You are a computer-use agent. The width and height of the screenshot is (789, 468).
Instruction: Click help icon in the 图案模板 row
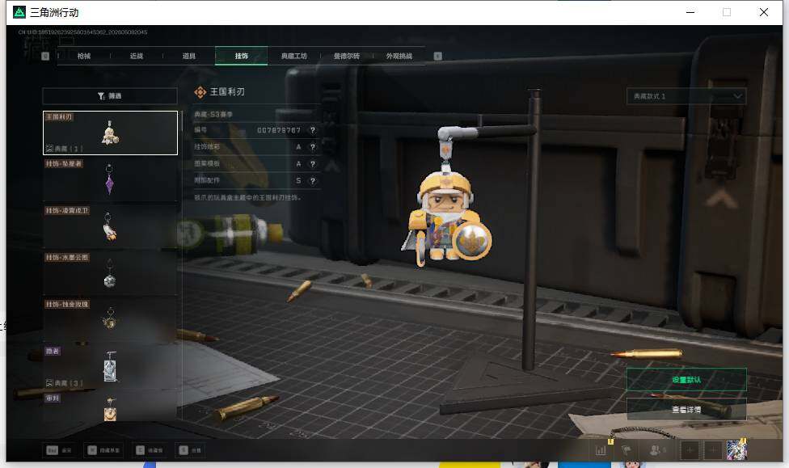313,164
